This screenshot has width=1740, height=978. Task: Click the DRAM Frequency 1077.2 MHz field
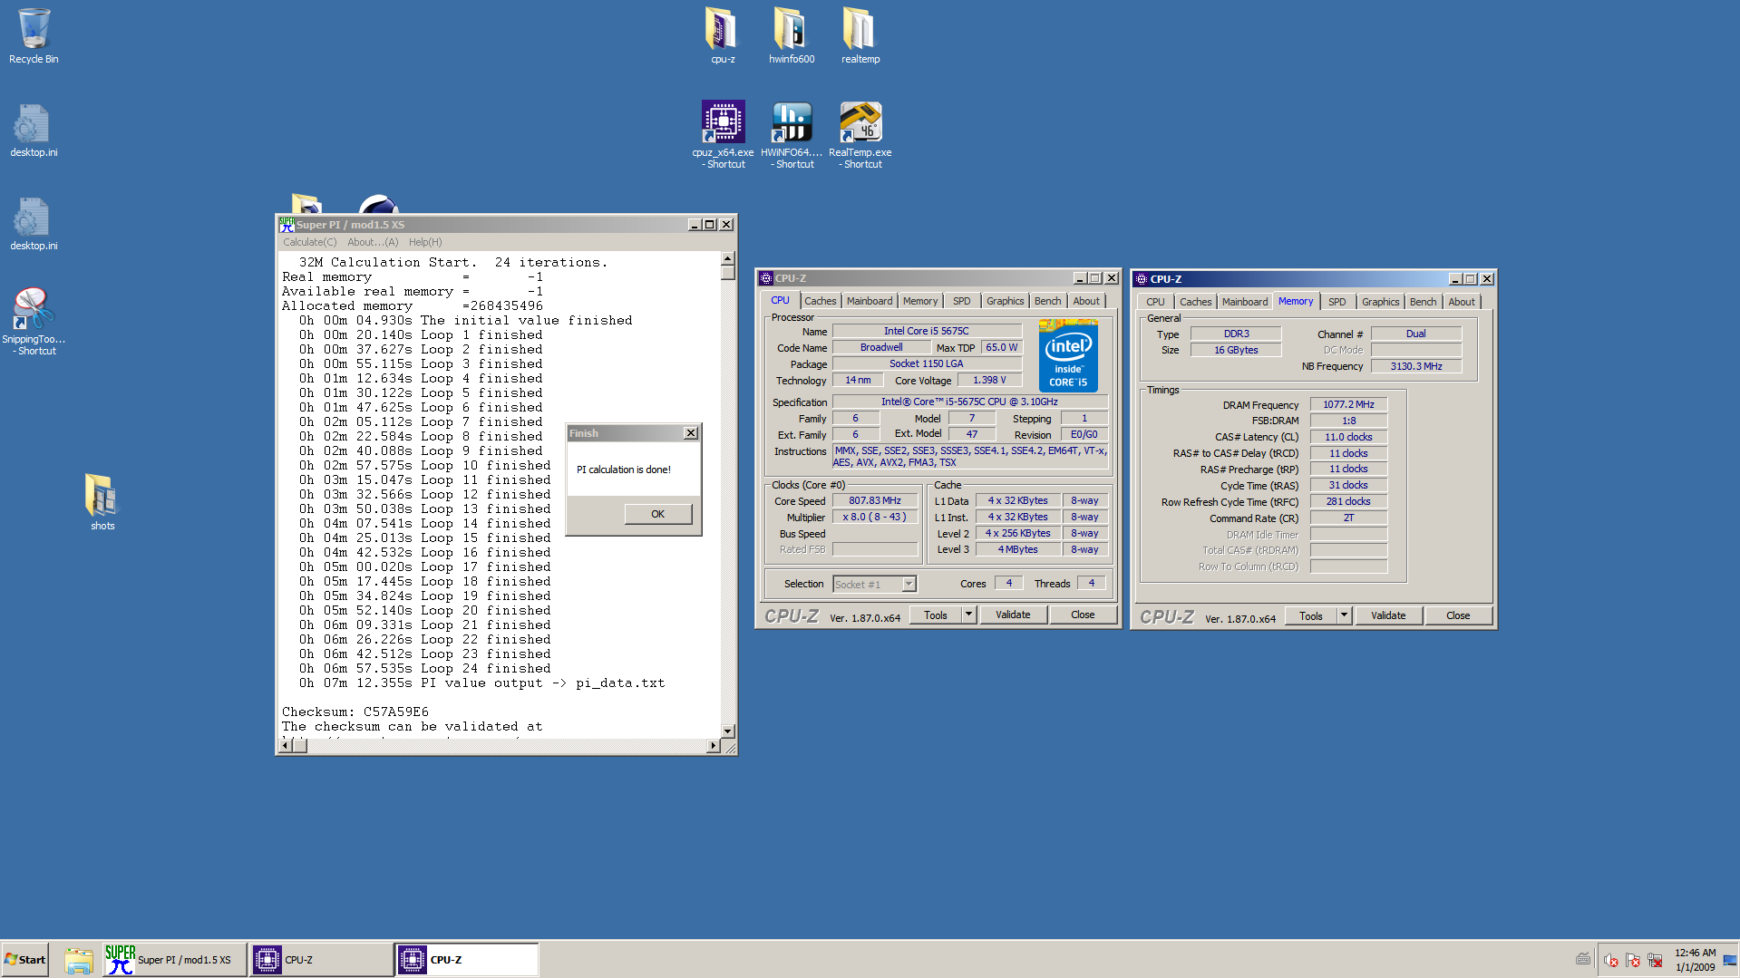[x=1348, y=405]
